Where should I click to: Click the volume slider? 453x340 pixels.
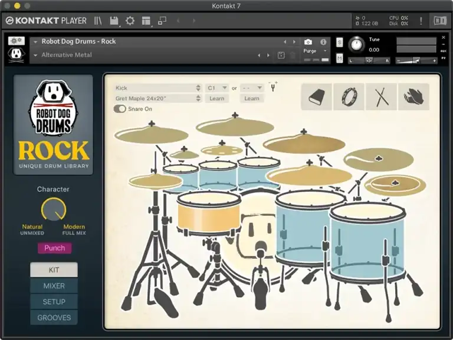click(x=416, y=61)
